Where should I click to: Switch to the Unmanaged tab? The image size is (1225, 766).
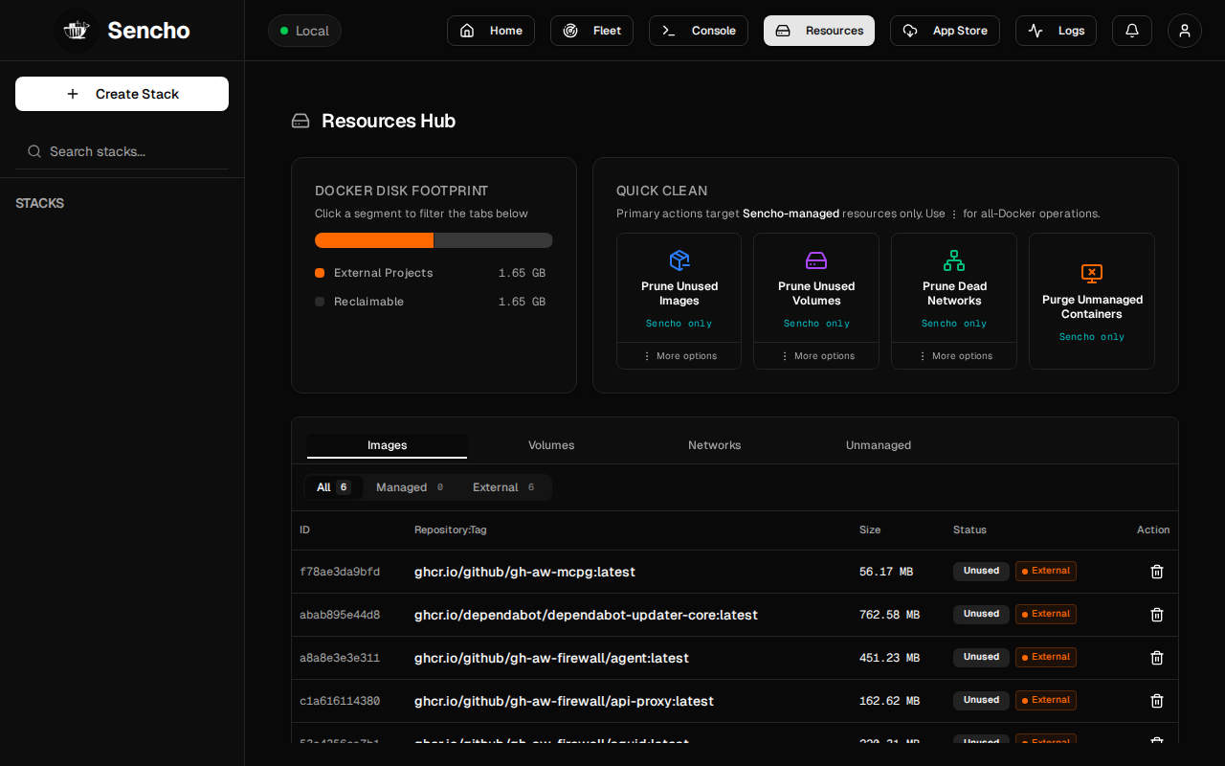coord(879,445)
